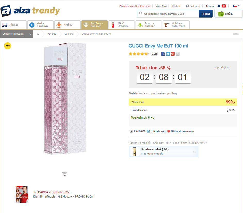Open the Czech flag language dropdown
The height and width of the screenshot is (213, 243).
click(x=236, y=6)
